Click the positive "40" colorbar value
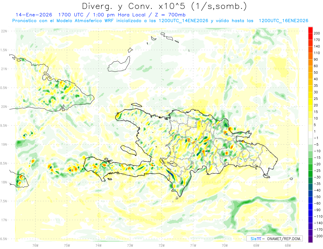Viewport: 323px width, 249px height. click(x=316, y=79)
